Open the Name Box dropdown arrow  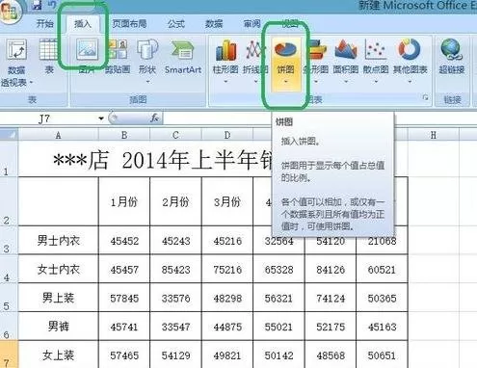click(101, 118)
